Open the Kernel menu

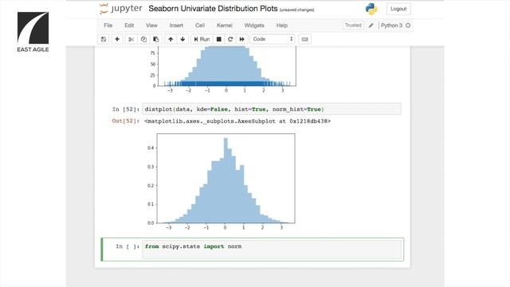click(225, 26)
